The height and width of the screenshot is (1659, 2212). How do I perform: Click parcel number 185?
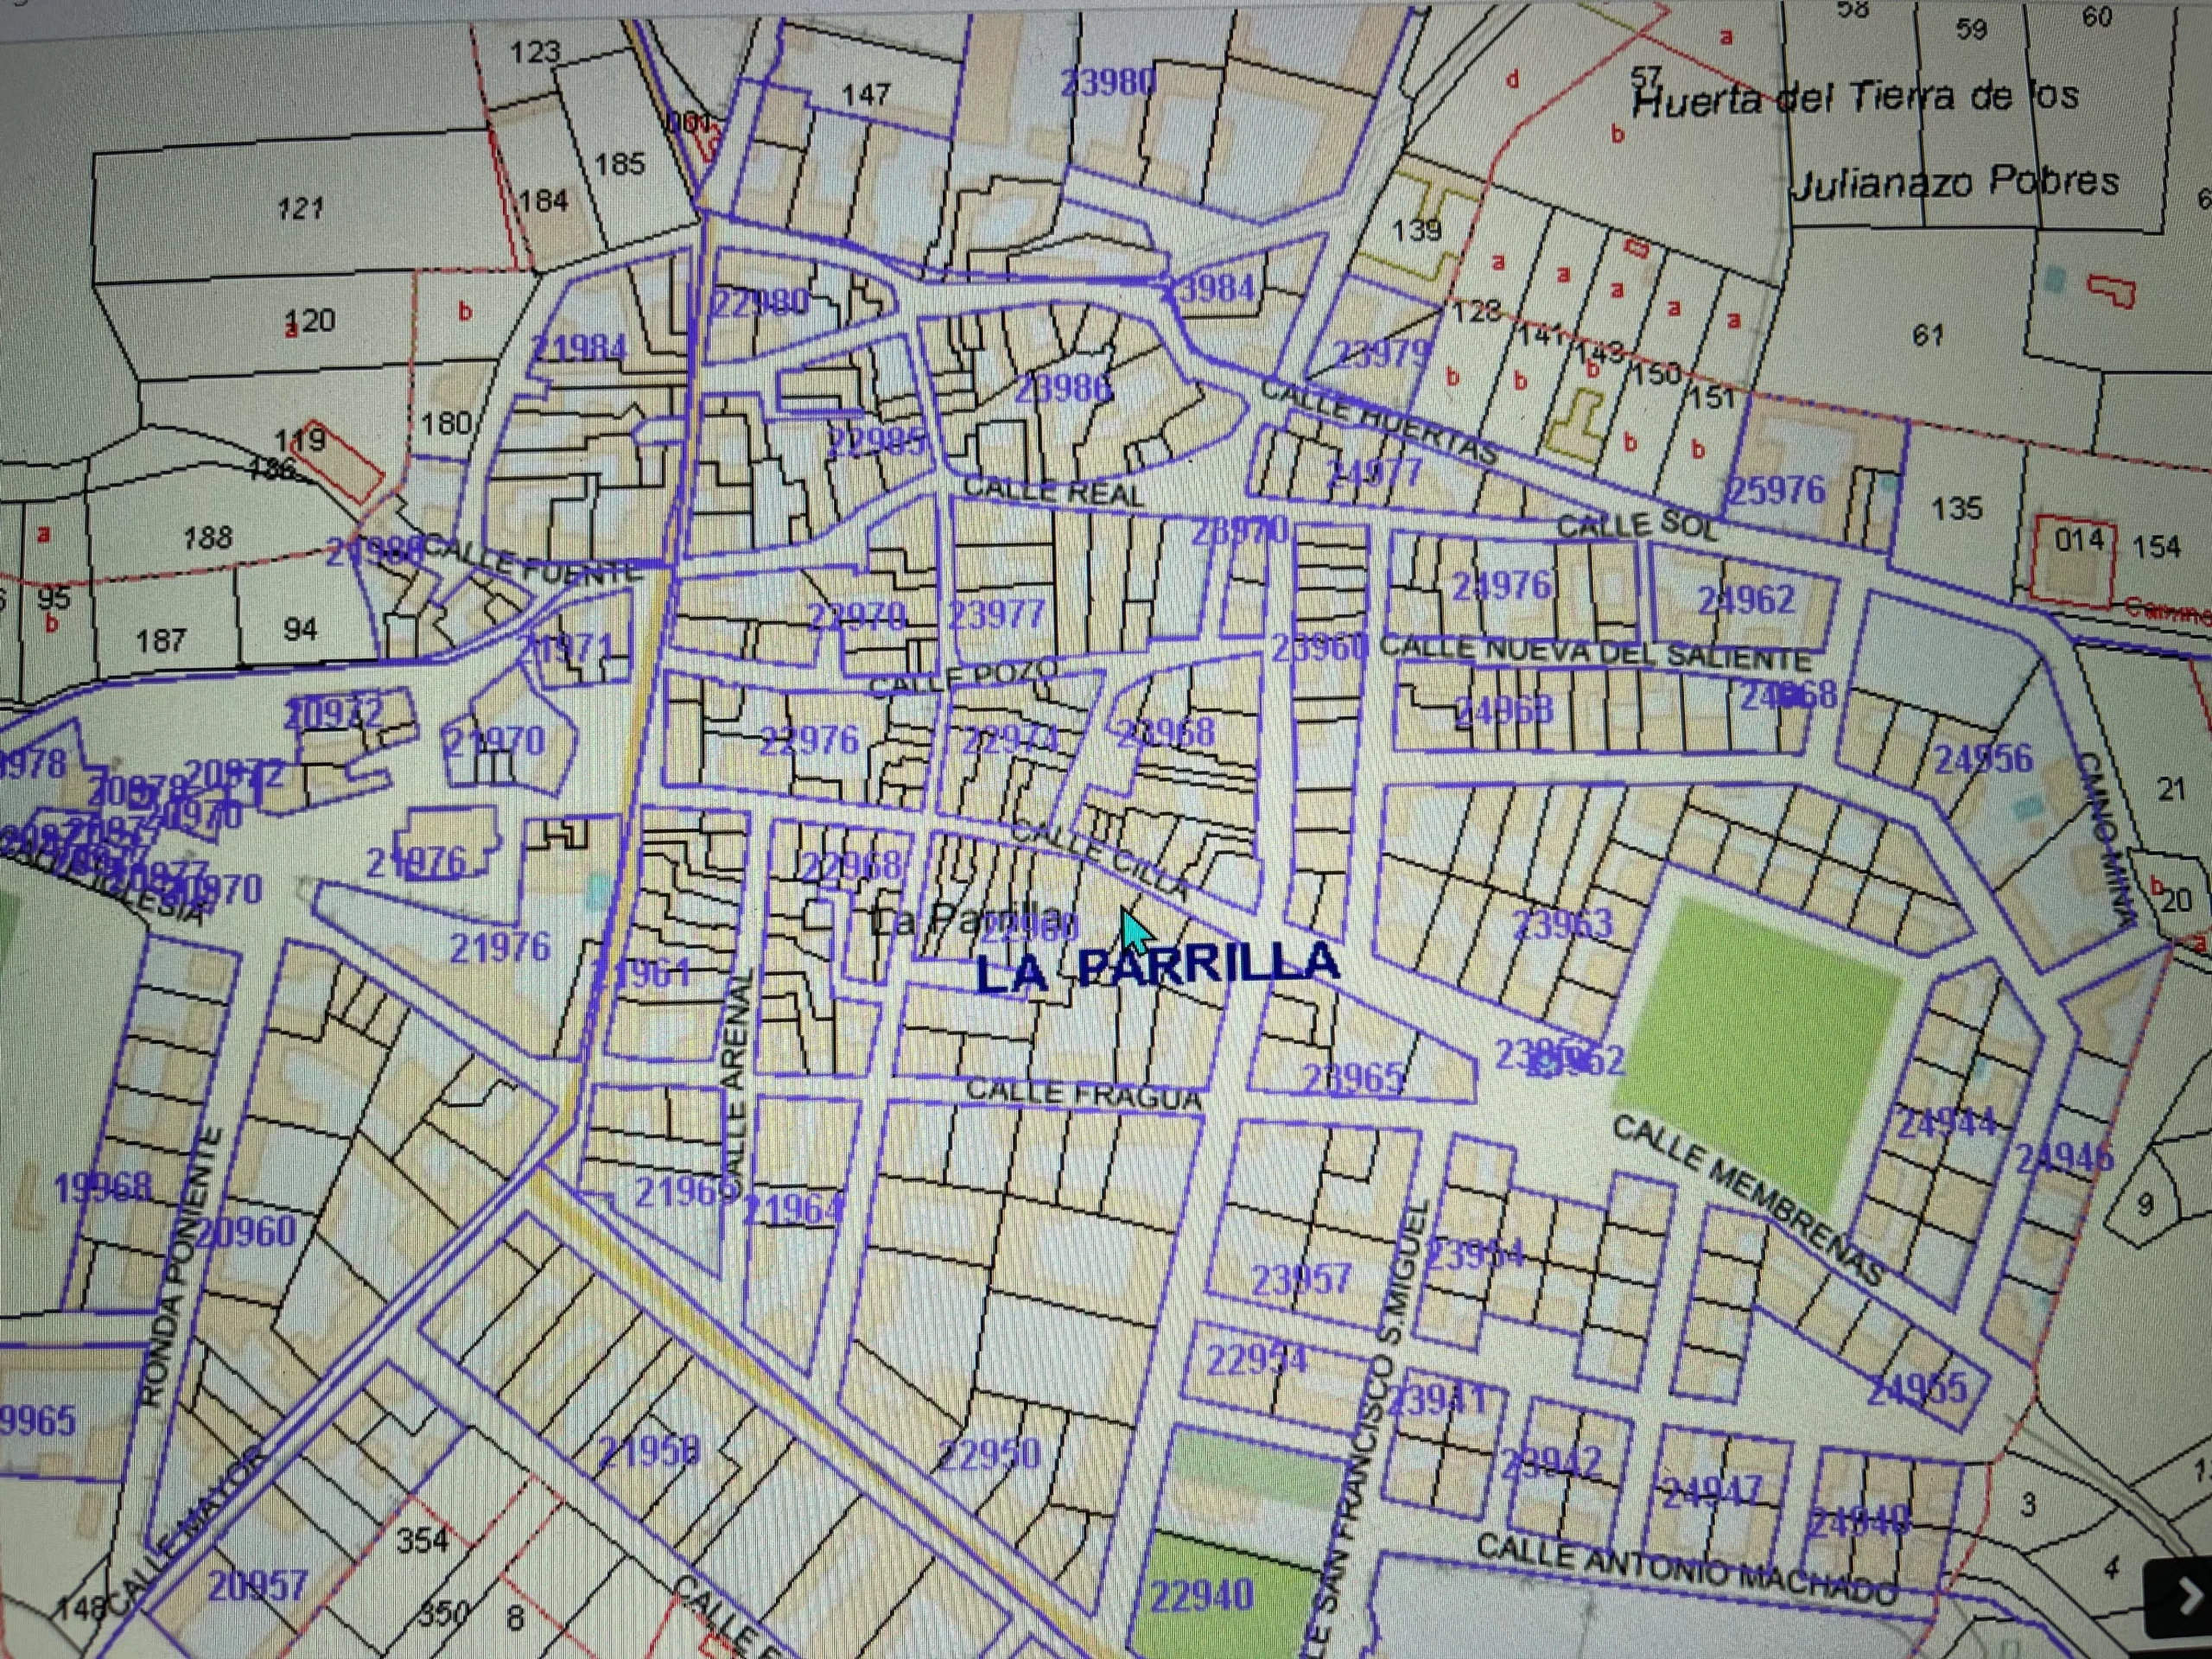pos(619,163)
